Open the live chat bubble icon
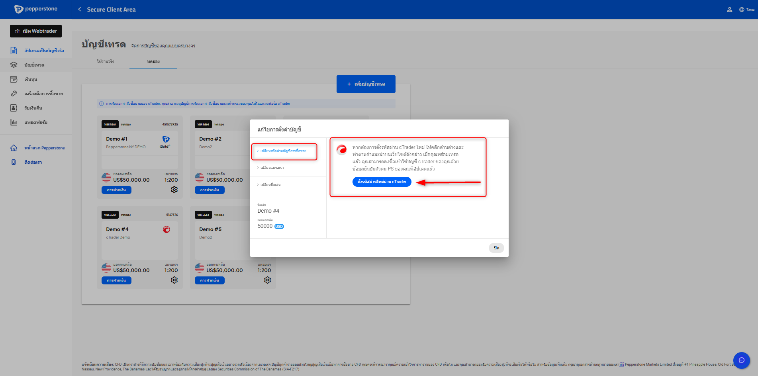The height and width of the screenshot is (376, 758). pyautogui.click(x=741, y=360)
